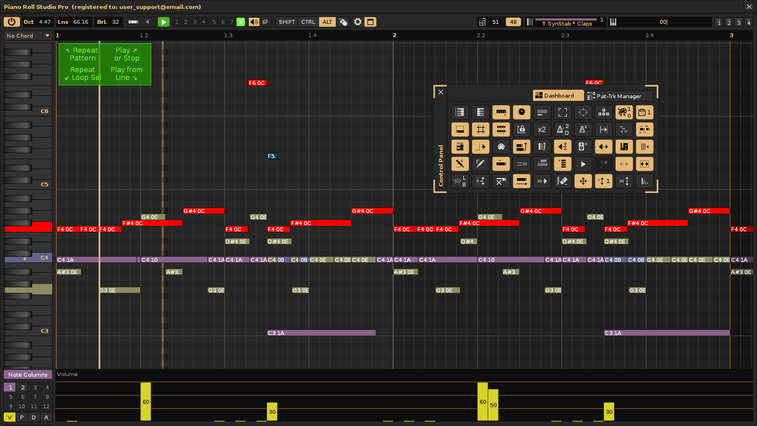Click the crossed-out palette icon
The width and height of the screenshot is (757, 426).
624,113
